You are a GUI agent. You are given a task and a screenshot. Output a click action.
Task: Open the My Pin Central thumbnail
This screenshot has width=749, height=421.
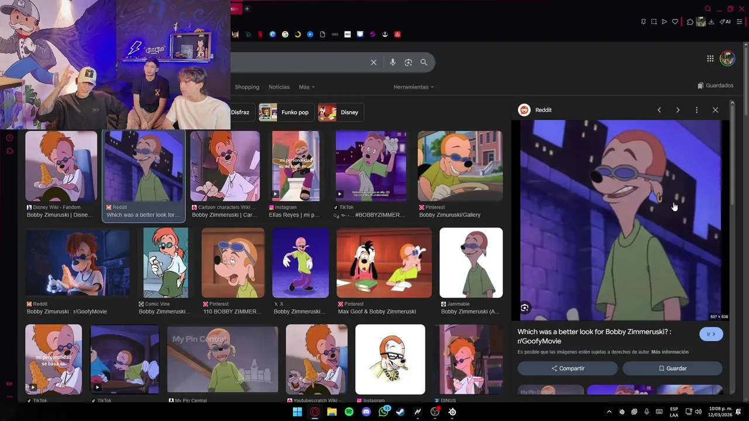[x=222, y=359]
